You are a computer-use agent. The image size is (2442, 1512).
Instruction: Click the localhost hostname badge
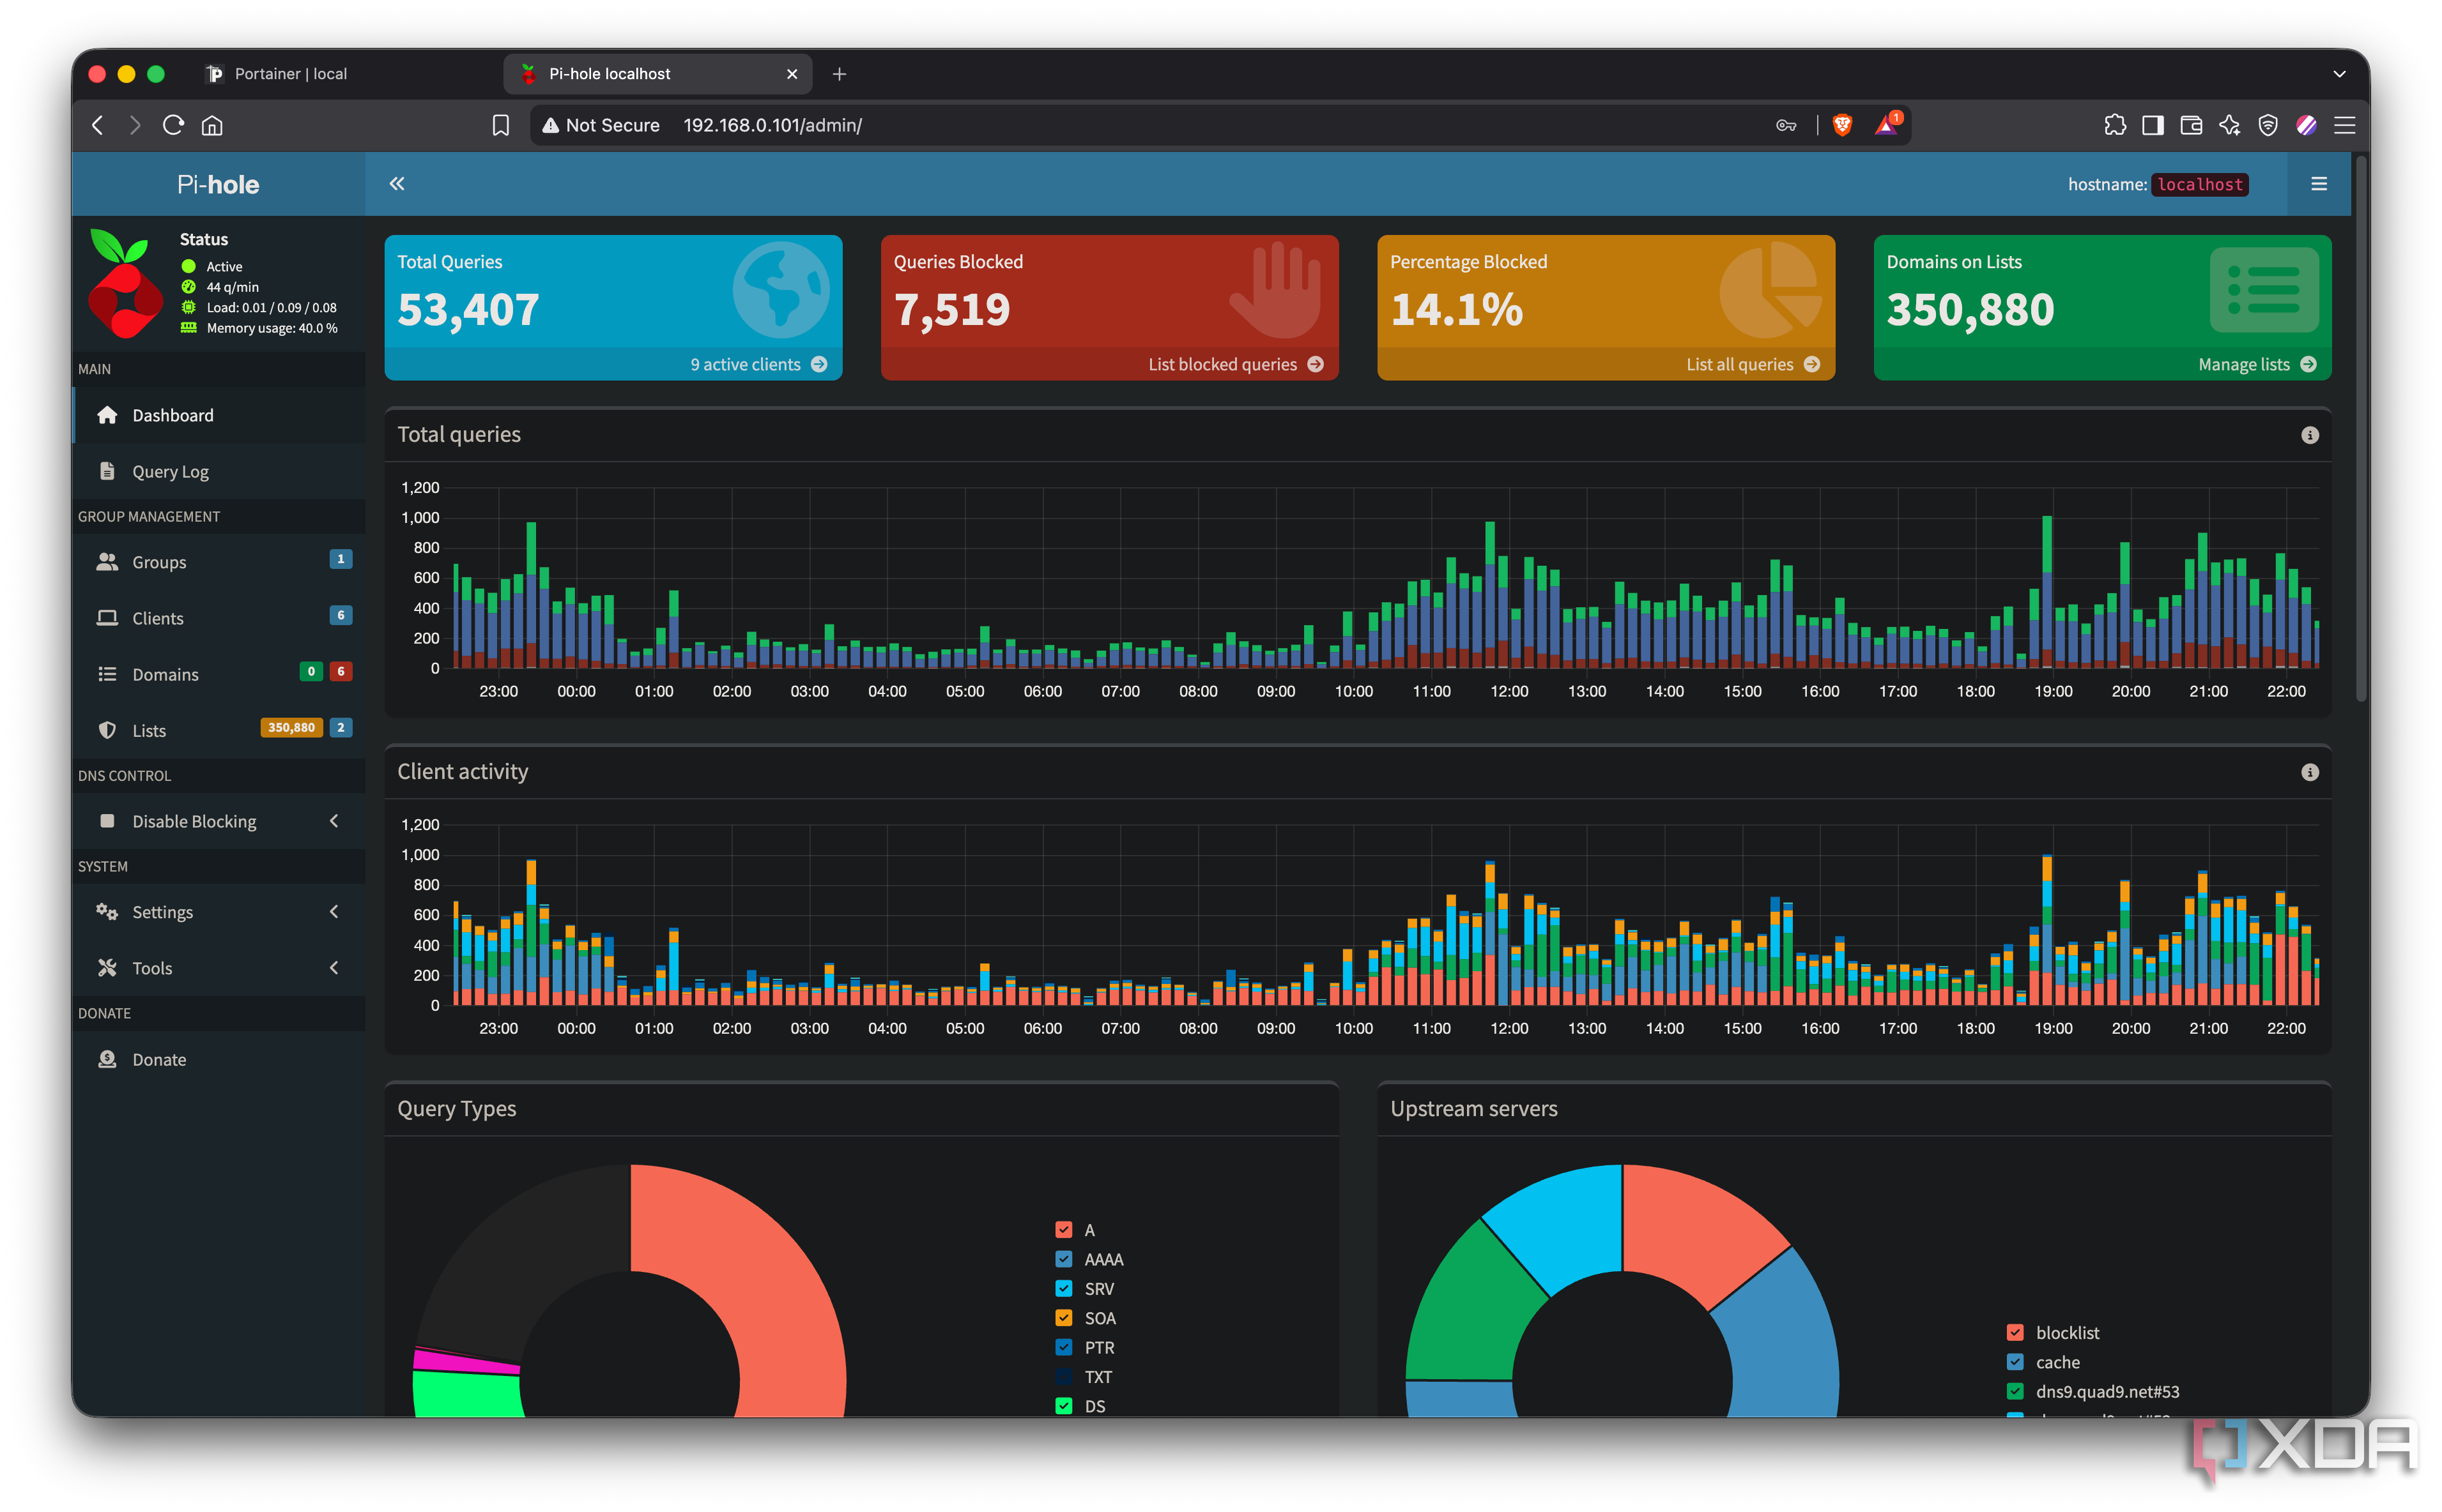2199,184
